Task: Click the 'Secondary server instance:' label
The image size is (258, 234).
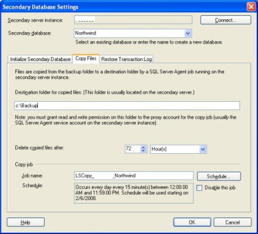Action: pos(35,20)
